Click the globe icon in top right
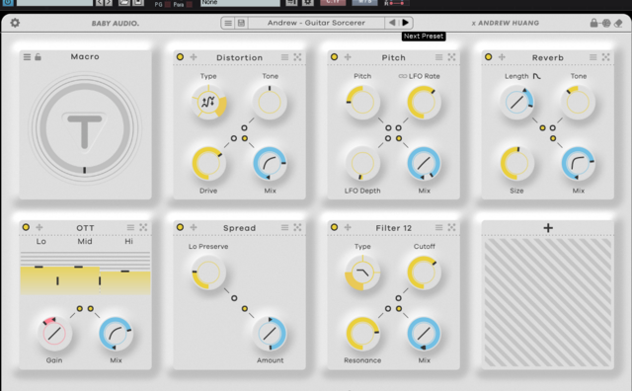 606,23
